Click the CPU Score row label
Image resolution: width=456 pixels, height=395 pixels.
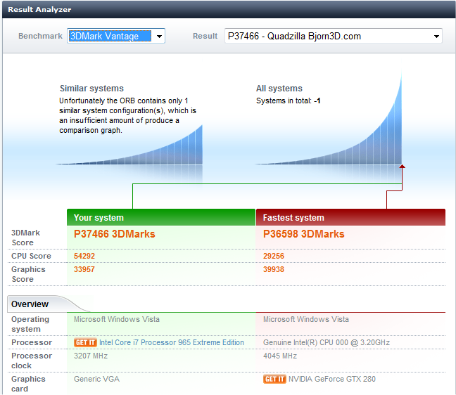31,256
